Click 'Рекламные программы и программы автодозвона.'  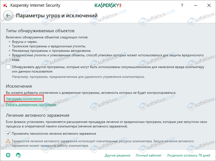point(52,51)
